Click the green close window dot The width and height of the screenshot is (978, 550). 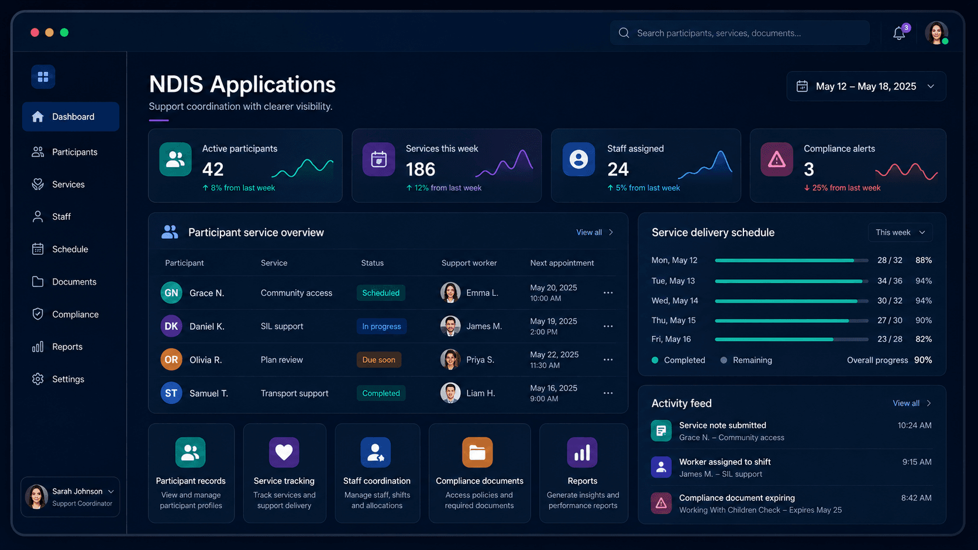tap(64, 32)
